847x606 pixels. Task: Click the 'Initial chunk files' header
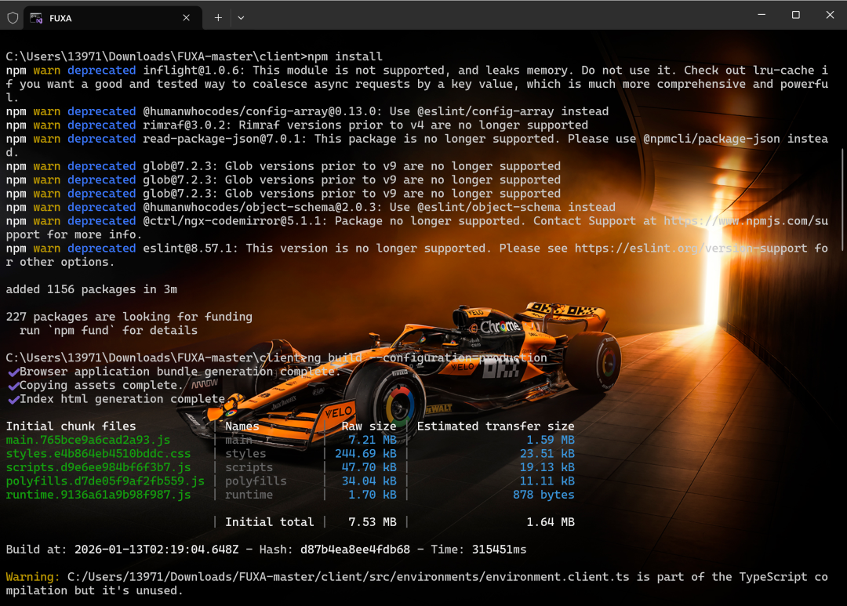(71, 426)
